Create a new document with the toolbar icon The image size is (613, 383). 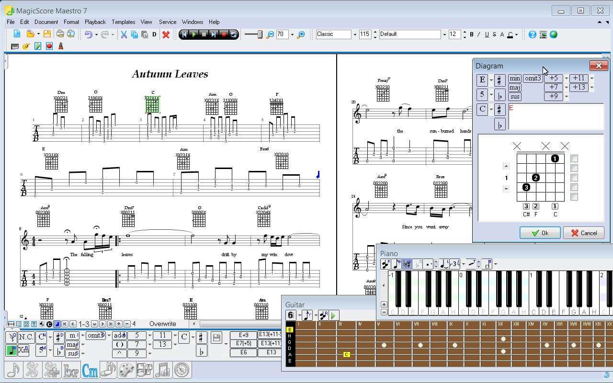pos(17,34)
